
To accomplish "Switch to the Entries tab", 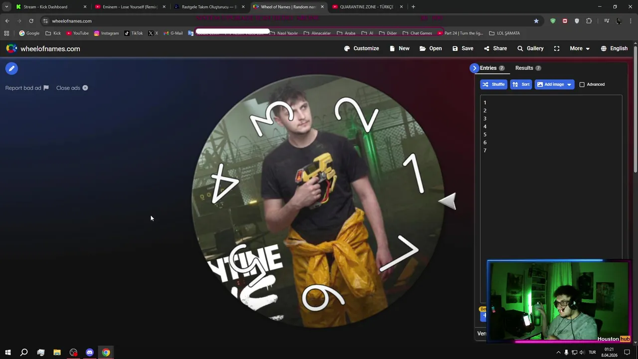I will coord(492,68).
